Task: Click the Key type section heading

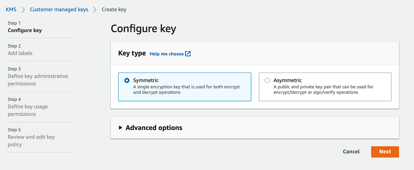Action: click(x=132, y=53)
